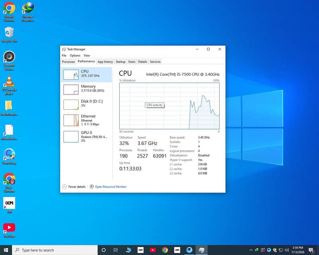
Task: Select Ethernet in performance sidebar
Action: 87,120
